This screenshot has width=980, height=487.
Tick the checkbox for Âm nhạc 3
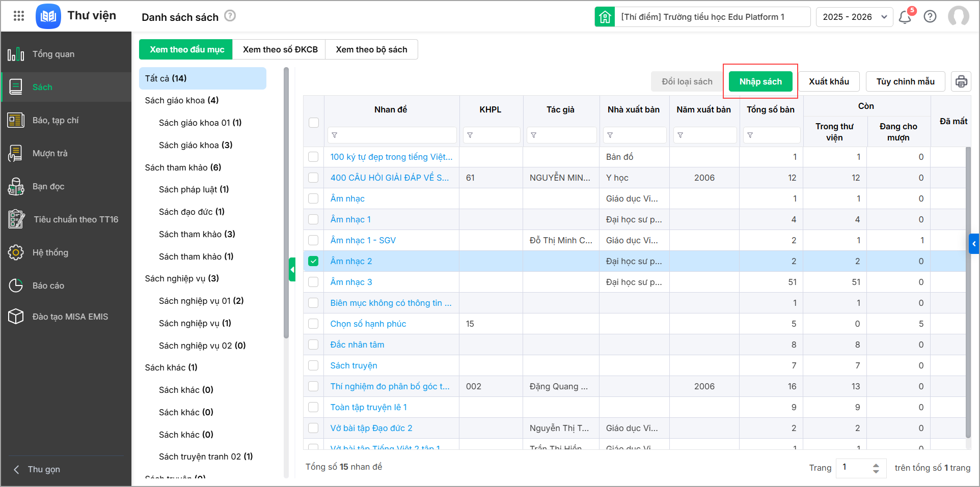click(x=313, y=282)
